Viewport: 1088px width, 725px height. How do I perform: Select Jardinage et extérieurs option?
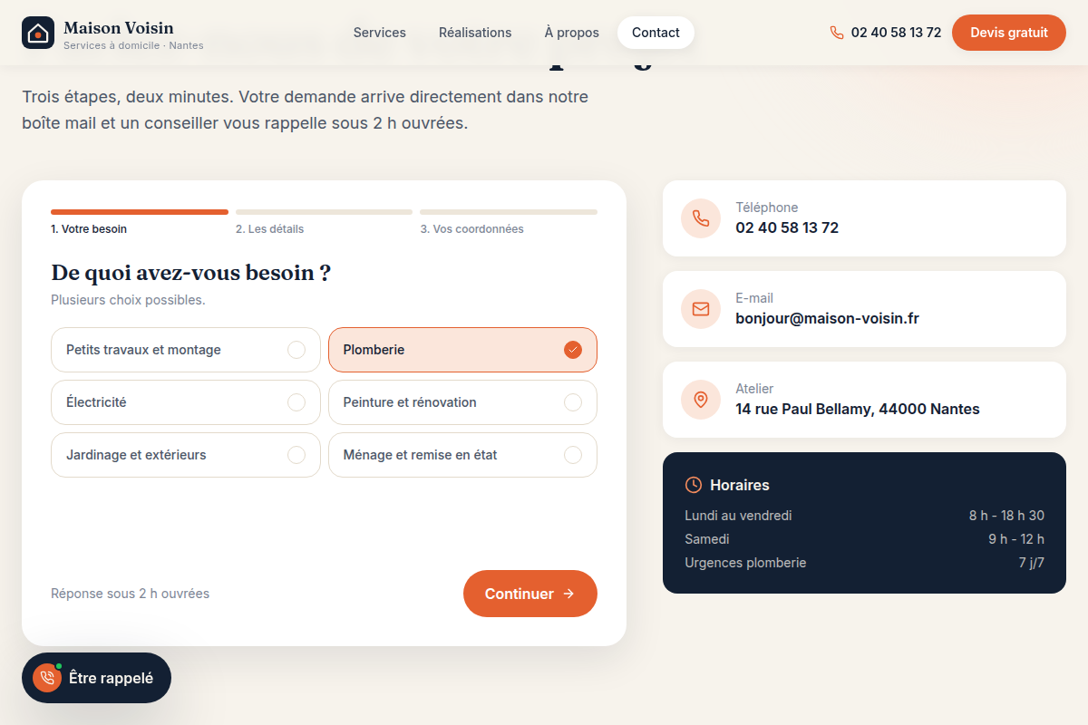click(x=186, y=455)
